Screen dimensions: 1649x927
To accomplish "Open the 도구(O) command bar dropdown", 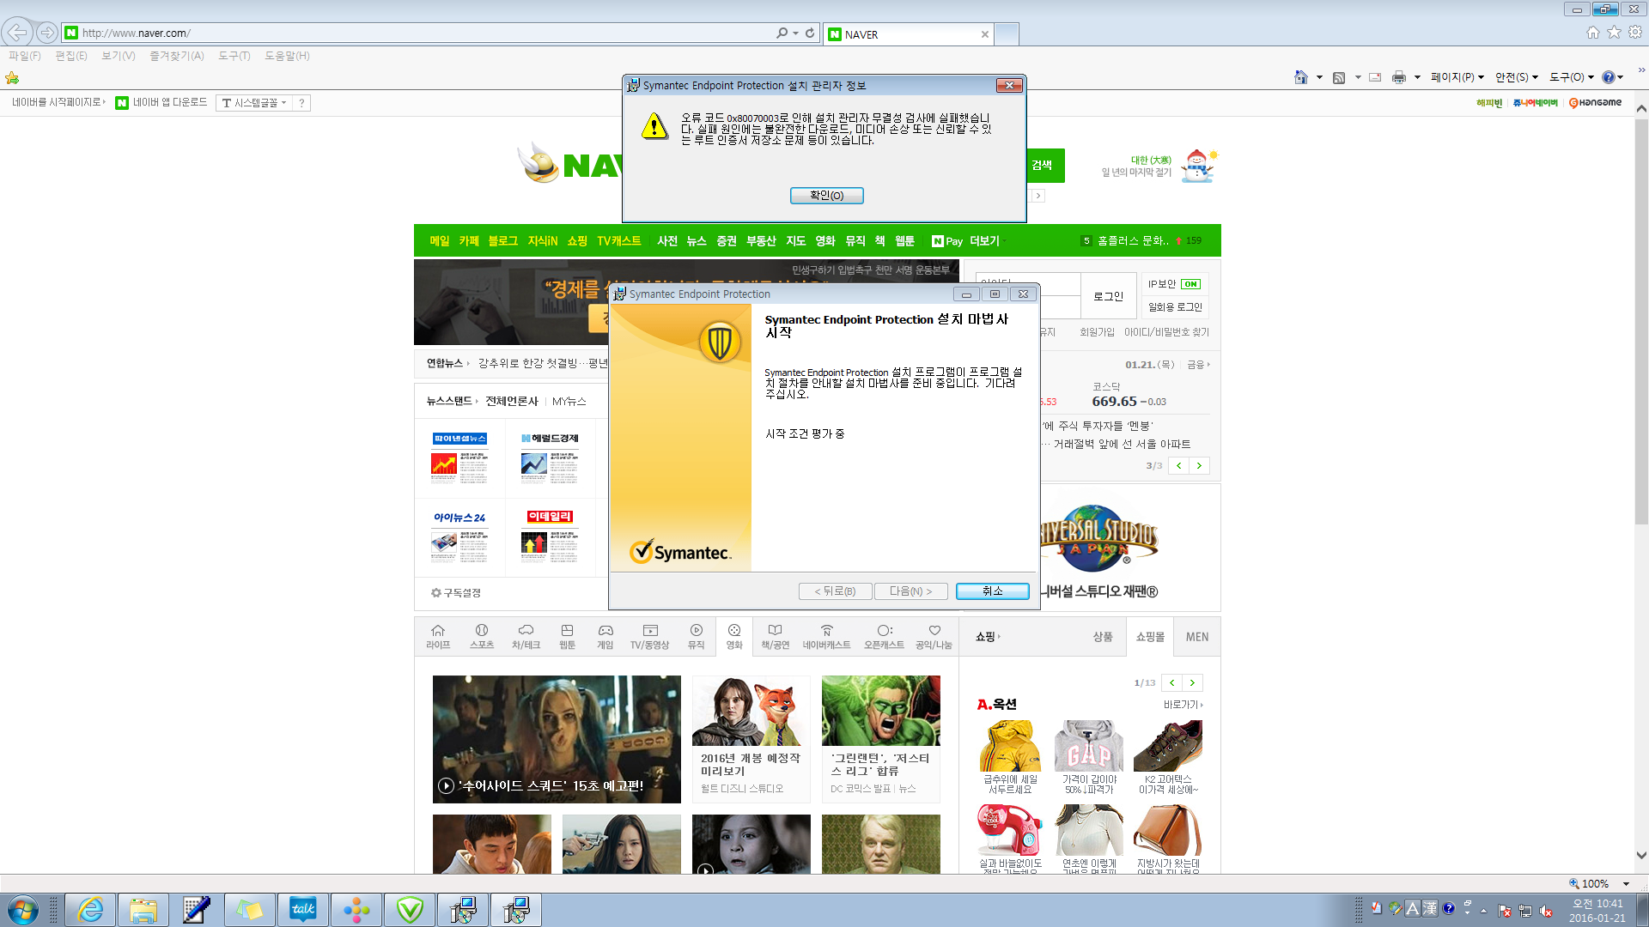I will [x=1572, y=77].
